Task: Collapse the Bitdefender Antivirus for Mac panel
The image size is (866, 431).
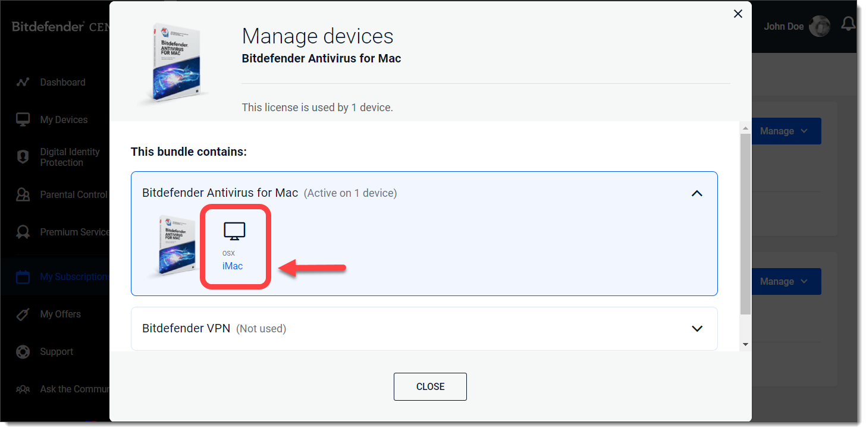Action: (696, 193)
